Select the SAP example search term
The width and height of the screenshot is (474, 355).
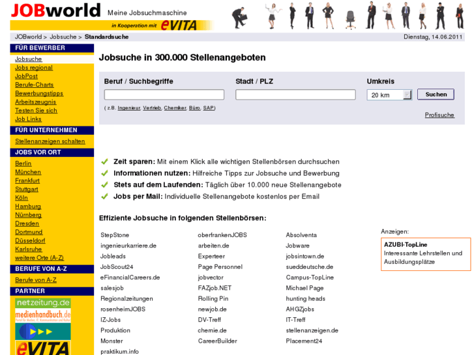[208, 108]
